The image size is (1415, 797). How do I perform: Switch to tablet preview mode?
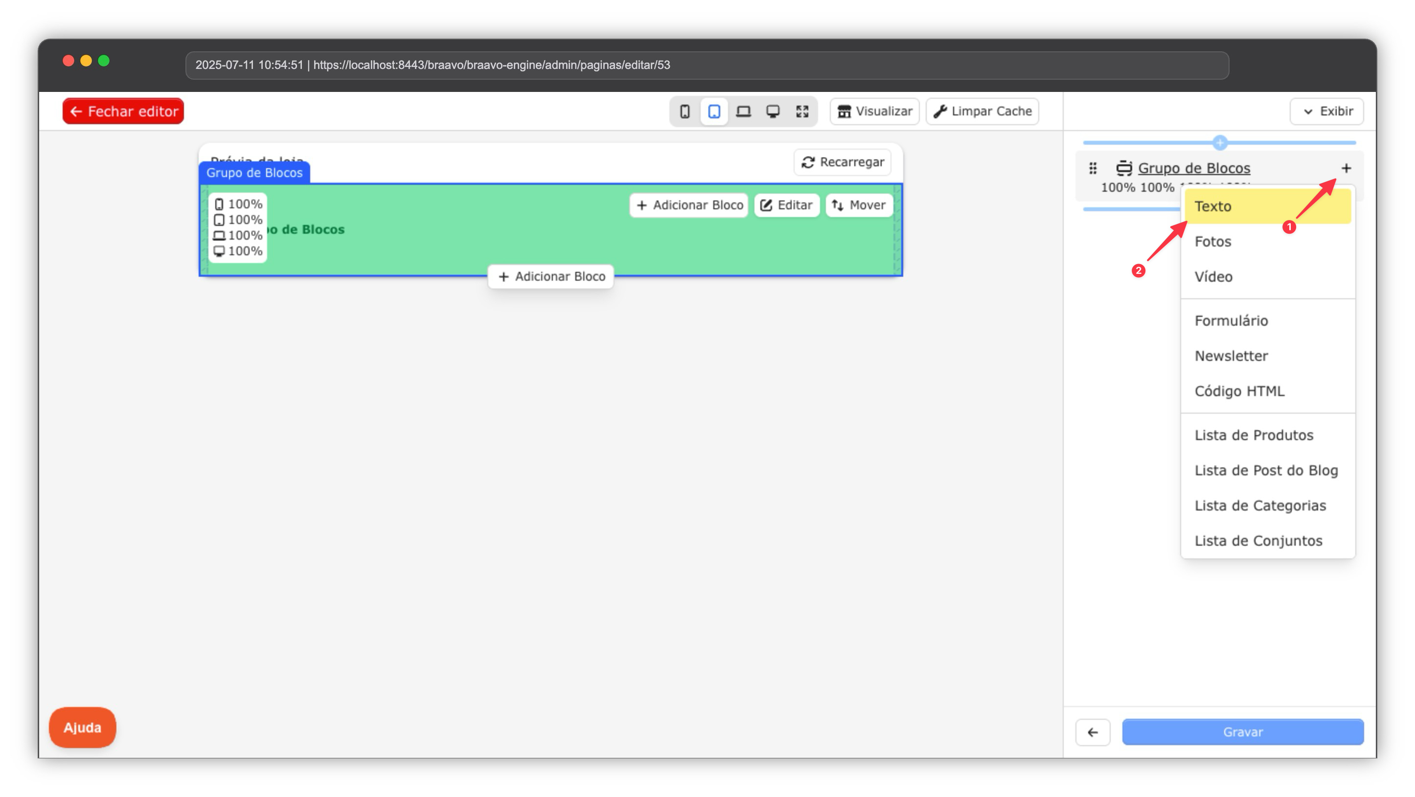[x=713, y=111]
